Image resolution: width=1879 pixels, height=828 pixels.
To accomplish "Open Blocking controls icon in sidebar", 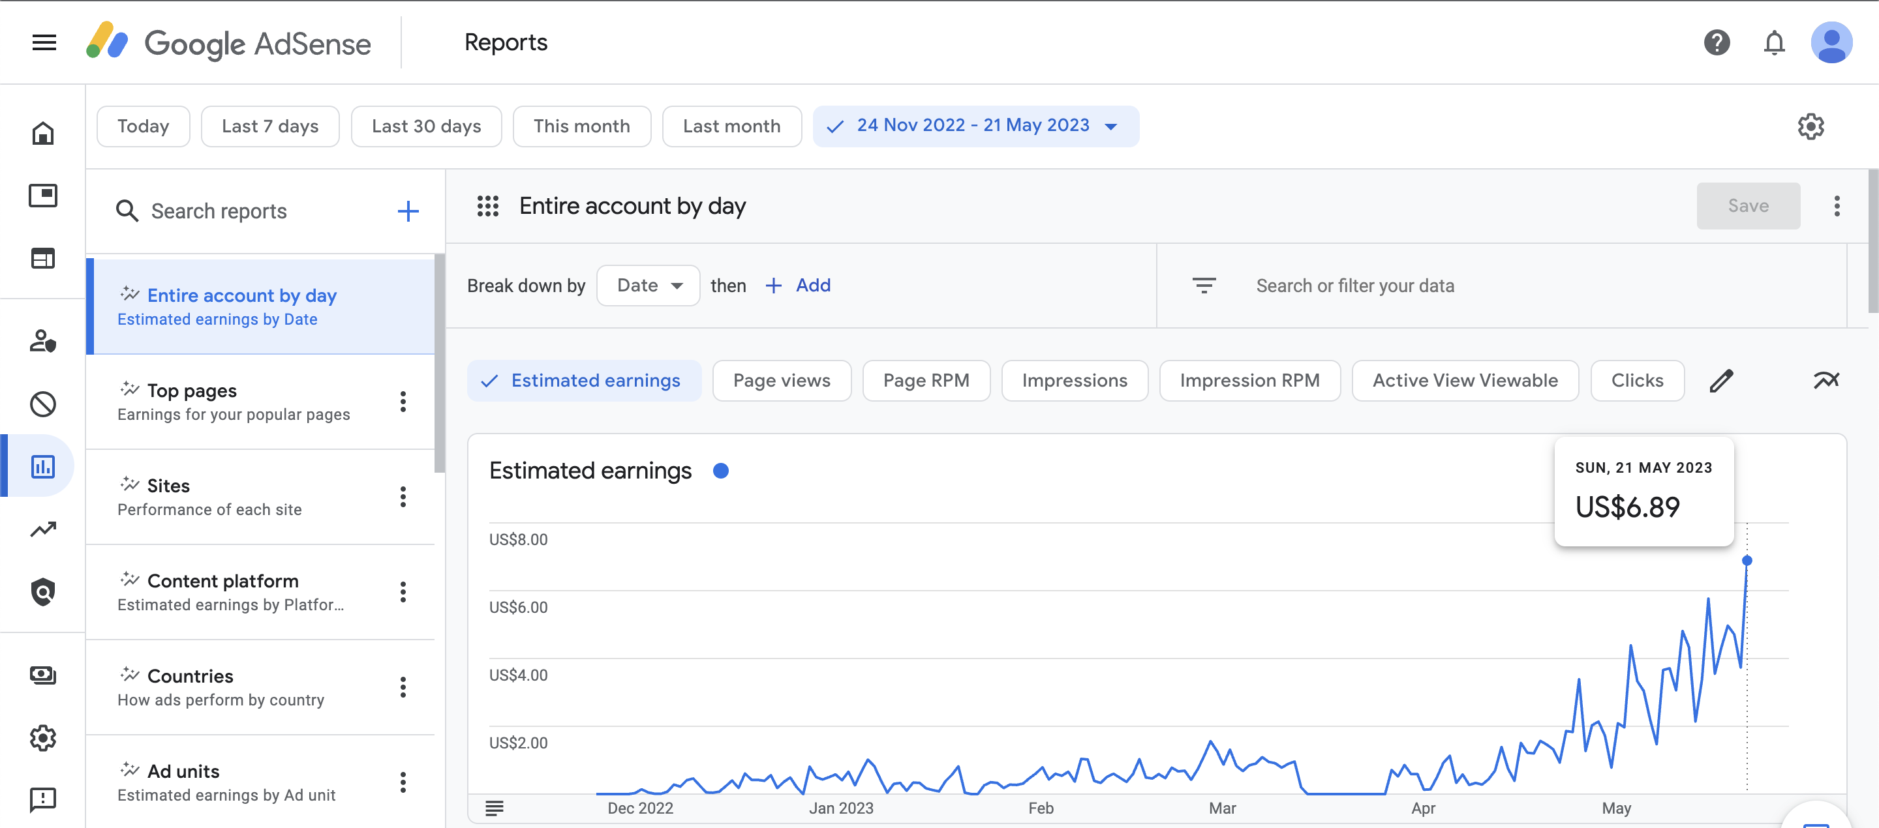I will pos(43,404).
